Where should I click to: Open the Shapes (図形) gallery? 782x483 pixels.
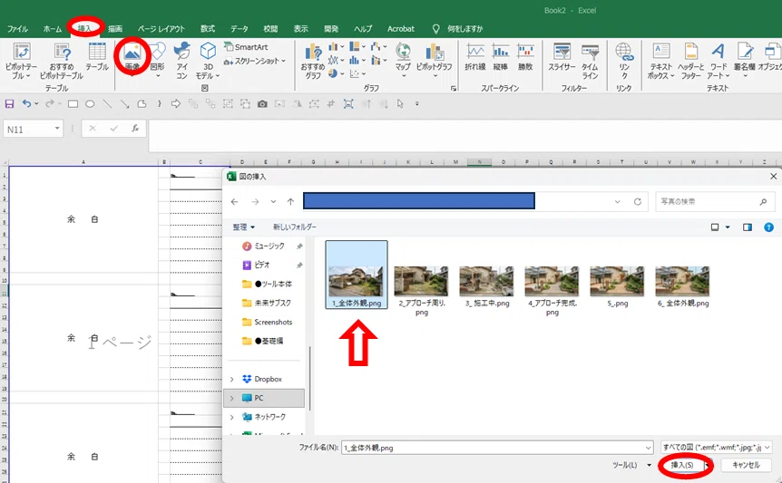tap(158, 60)
